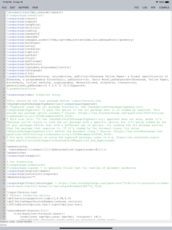This screenshot has height=230, width=172.
Task: Open the BUFFERS menu
Action: tap(24, 8)
